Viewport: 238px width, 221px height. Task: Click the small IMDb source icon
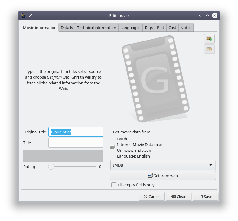112,147
